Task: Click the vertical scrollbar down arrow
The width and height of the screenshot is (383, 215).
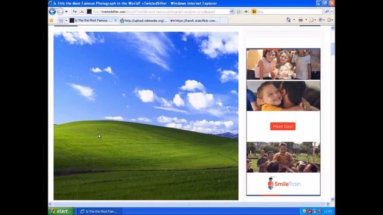Action: tap(333, 199)
